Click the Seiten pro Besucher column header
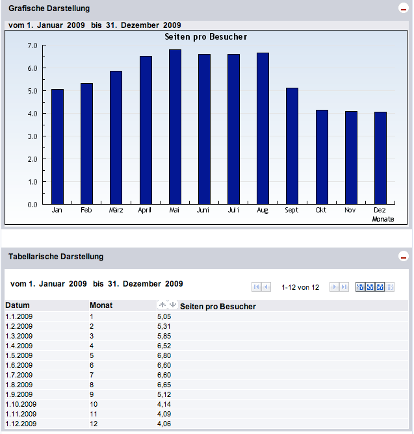 (218, 306)
